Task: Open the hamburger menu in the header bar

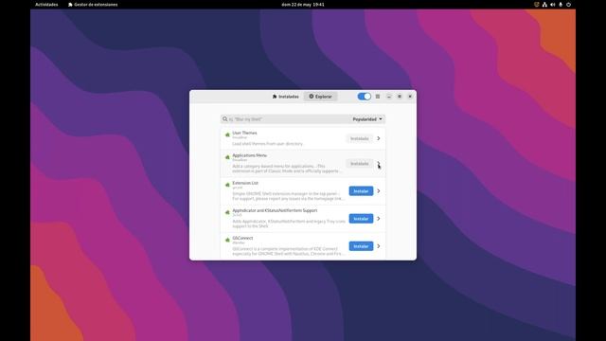Action: click(378, 97)
